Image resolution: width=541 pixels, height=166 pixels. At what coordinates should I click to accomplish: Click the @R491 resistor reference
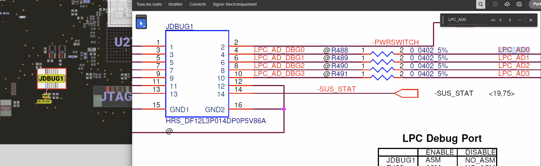(x=336, y=74)
